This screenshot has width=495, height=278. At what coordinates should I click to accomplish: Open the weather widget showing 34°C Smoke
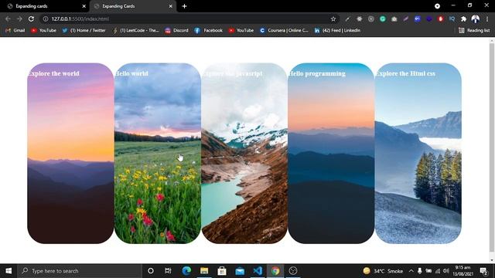[x=384, y=271]
